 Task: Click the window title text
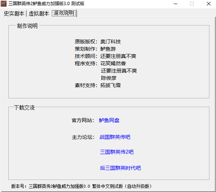(x=46, y=4)
